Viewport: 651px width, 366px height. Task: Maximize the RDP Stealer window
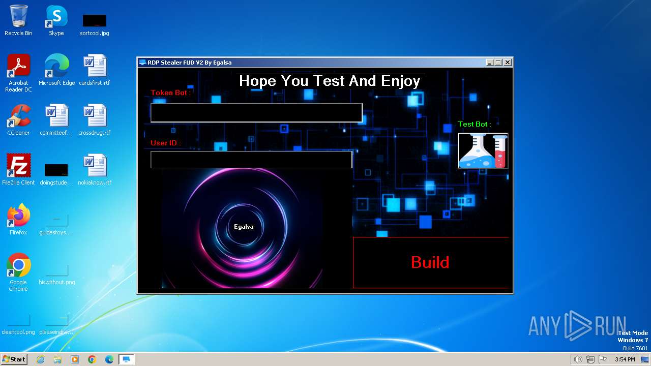(x=498, y=63)
